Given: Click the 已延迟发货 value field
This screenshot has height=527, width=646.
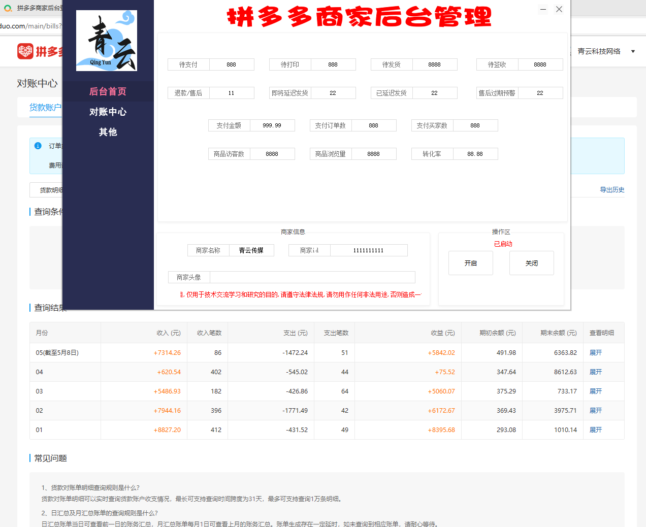Looking at the screenshot, I should point(435,93).
